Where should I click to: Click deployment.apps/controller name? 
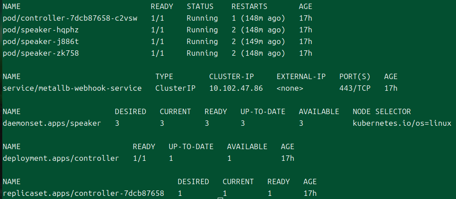pyautogui.click(x=61, y=159)
